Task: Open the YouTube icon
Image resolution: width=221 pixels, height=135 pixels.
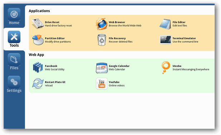Action: [x=102, y=84]
